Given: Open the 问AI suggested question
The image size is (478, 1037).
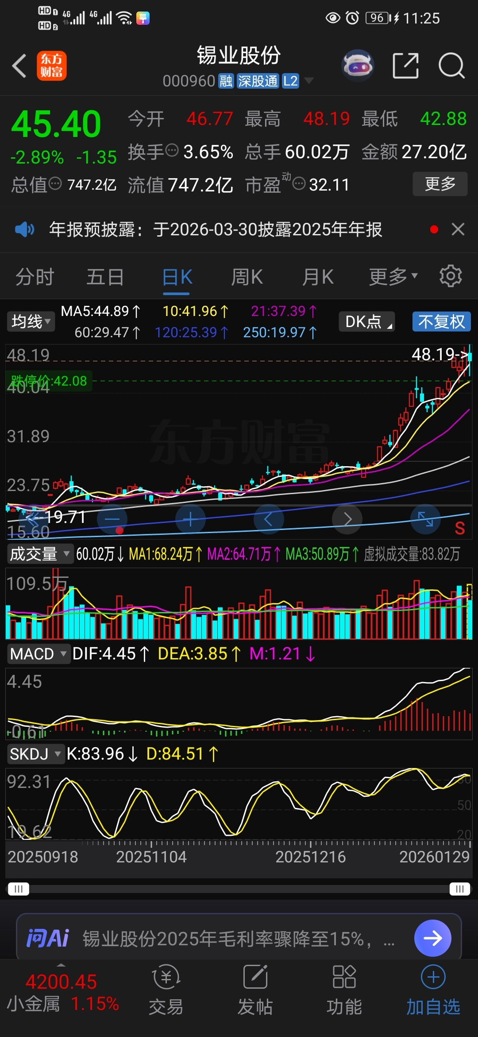Looking at the screenshot, I should (x=239, y=938).
